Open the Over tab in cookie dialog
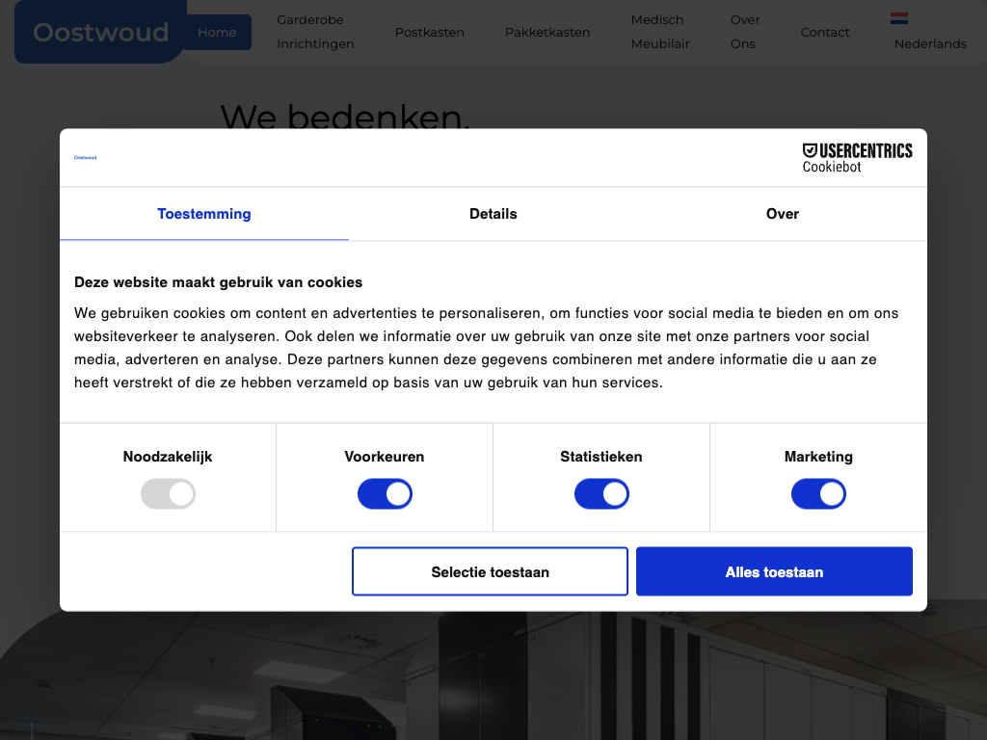The width and height of the screenshot is (987, 740). pos(782,214)
